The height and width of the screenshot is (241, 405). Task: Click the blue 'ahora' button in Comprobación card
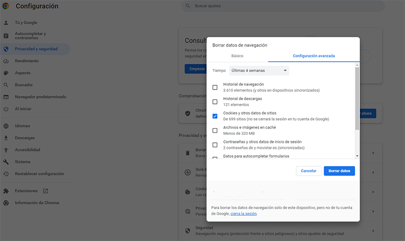click(367, 113)
